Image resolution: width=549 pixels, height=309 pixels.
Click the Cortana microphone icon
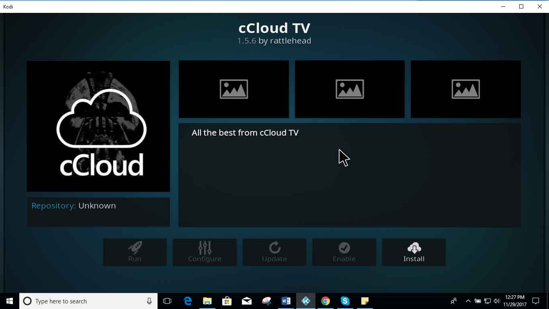point(150,301)
